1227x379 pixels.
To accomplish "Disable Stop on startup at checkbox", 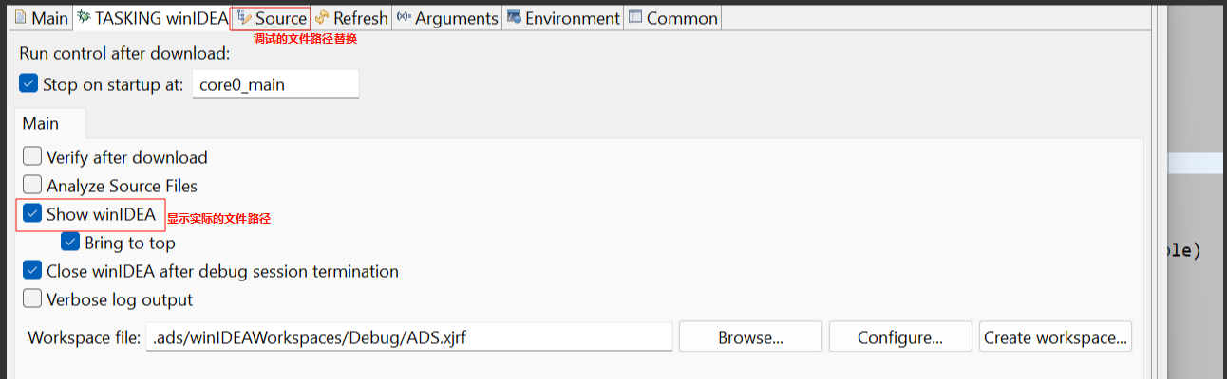I will coord(29,84).
